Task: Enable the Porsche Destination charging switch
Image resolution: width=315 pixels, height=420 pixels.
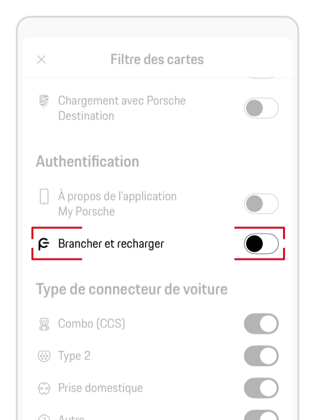Action: point(261,108)
